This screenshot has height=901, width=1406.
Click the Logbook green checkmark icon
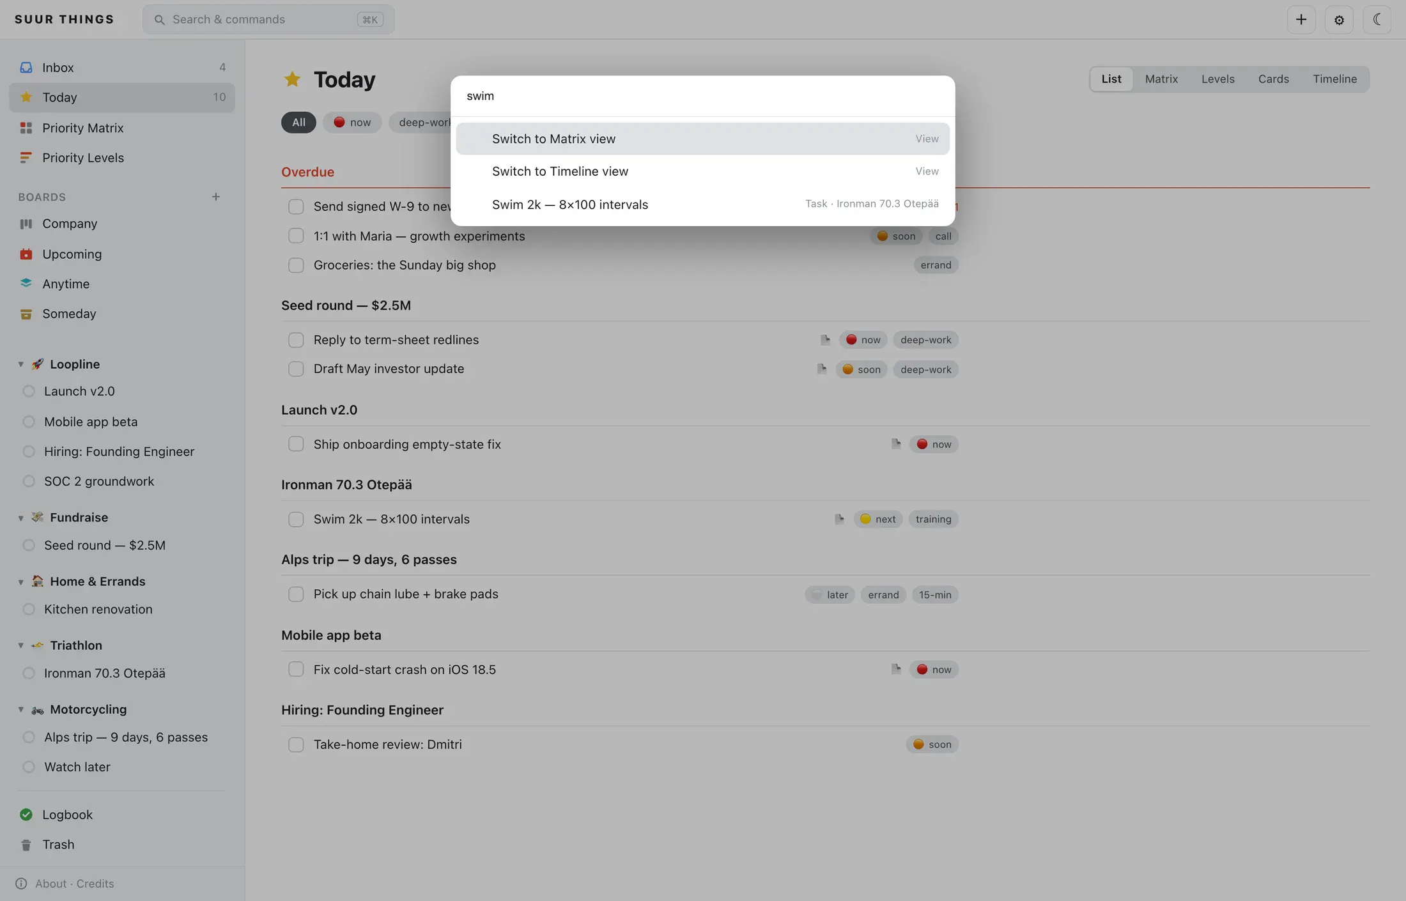click(26, 814)
